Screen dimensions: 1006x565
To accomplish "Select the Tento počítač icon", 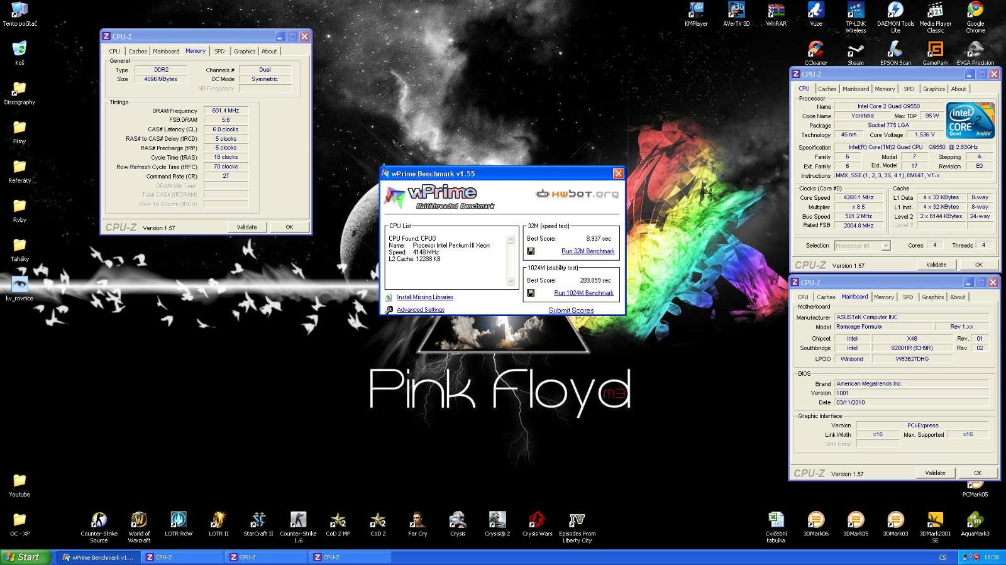I will coord(19,14).
